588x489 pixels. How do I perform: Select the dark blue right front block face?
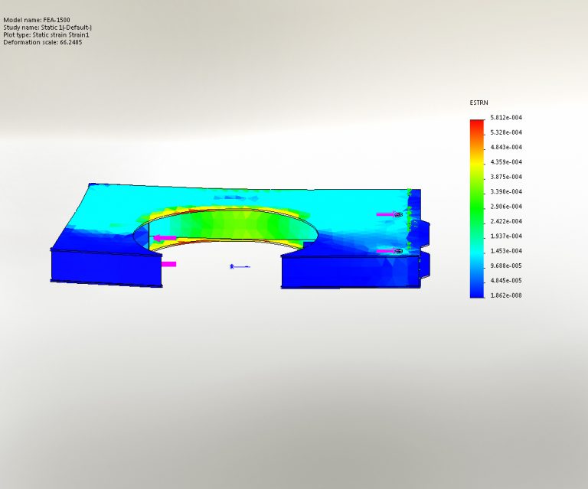pyautogui.click(x=348, y=272)
